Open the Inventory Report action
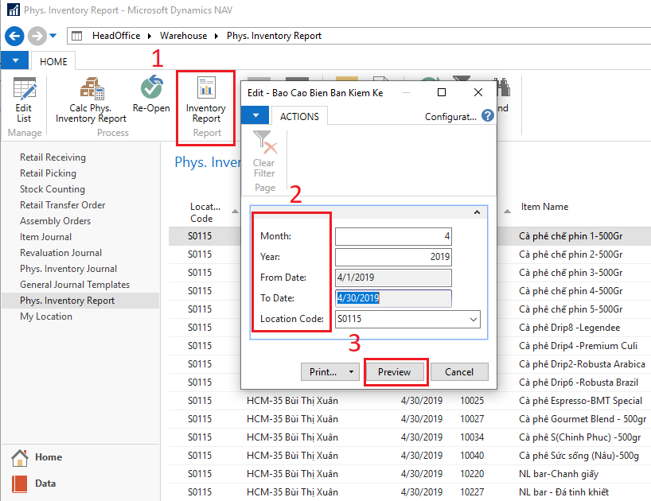The height and width of the screenshot is (501, 651). [x=206, y=100]
